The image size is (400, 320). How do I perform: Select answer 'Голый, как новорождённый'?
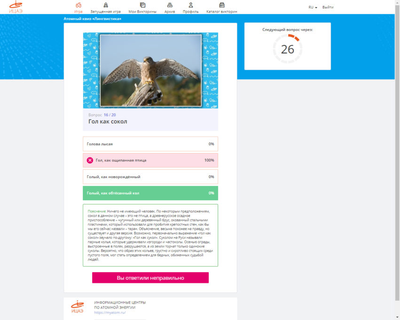pyautogui.click(x=150, y=177)
